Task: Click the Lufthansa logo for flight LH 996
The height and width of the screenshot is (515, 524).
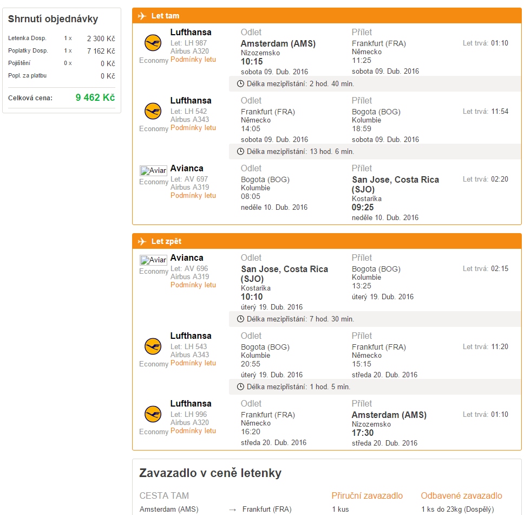Action: click(153, 414)
